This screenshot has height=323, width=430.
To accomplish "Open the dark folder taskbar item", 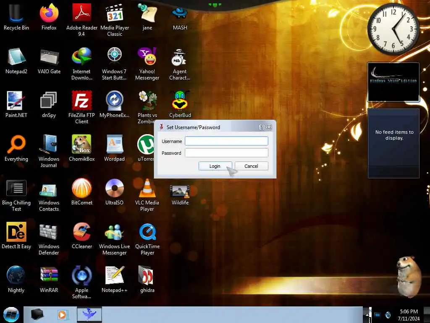I will (x=37, y=315).
